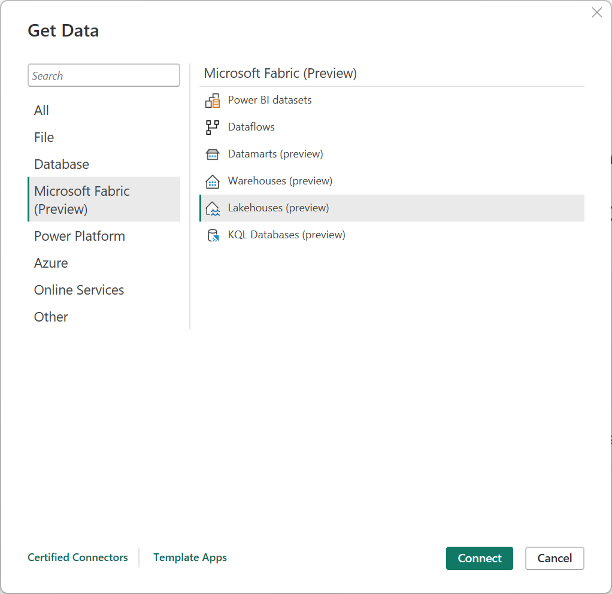Switch to the Azure category
The height and width of the screenshot is (594, 612).
coord(51,263)
